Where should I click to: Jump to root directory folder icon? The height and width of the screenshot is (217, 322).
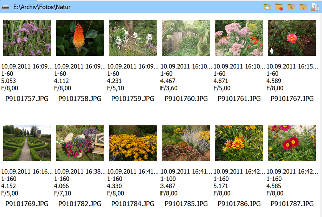[x=303, y=7]
